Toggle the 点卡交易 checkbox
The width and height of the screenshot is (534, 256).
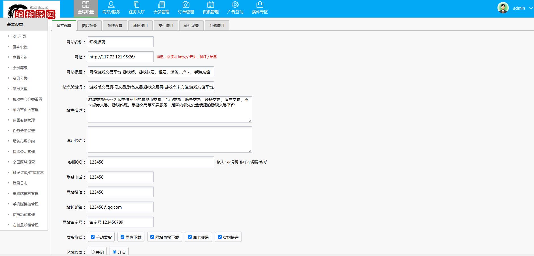(x=190, y=237)
